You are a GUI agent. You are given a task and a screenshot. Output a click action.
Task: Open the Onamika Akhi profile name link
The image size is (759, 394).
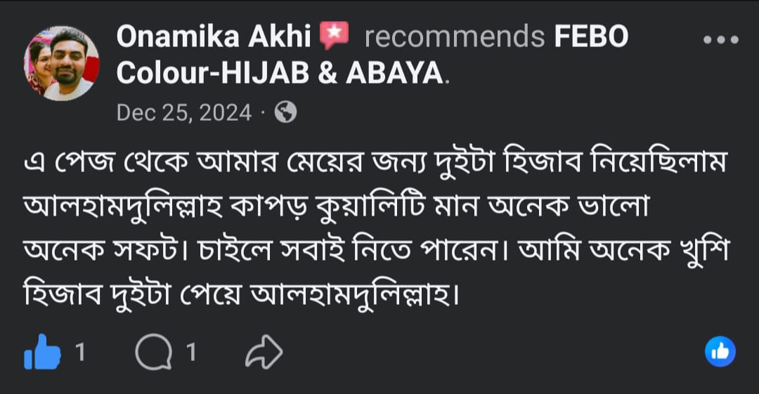tap(213, 37)
